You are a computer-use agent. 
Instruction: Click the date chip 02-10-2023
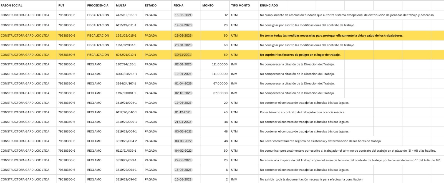click(183, 93)
